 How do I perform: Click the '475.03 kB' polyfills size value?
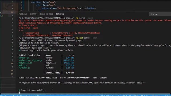[69, 63]
